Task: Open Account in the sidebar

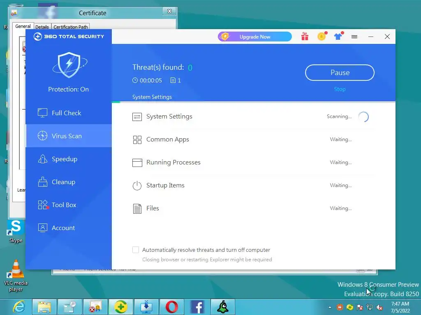Action: (x=69, y=228)
